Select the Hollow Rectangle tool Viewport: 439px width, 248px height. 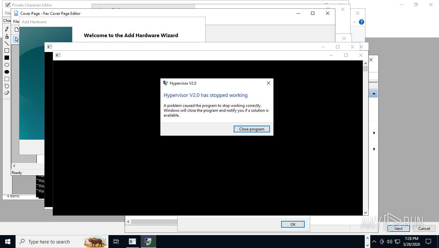[7, 50]
